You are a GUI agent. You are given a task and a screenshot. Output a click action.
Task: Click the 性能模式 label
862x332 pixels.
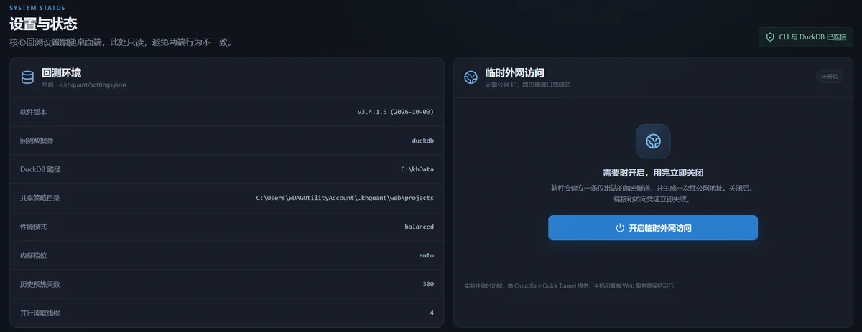click(x=33, y=227)
